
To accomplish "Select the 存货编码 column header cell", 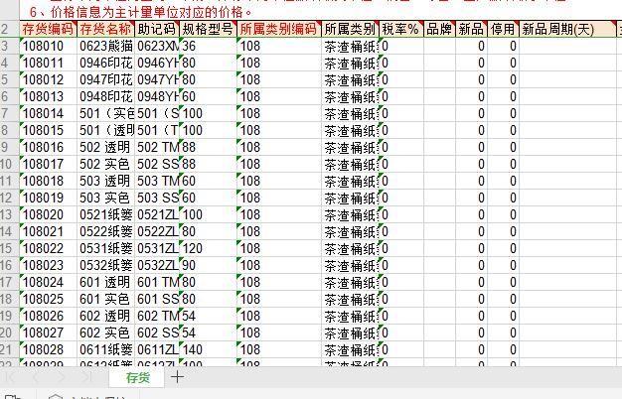I will (48, 29).
